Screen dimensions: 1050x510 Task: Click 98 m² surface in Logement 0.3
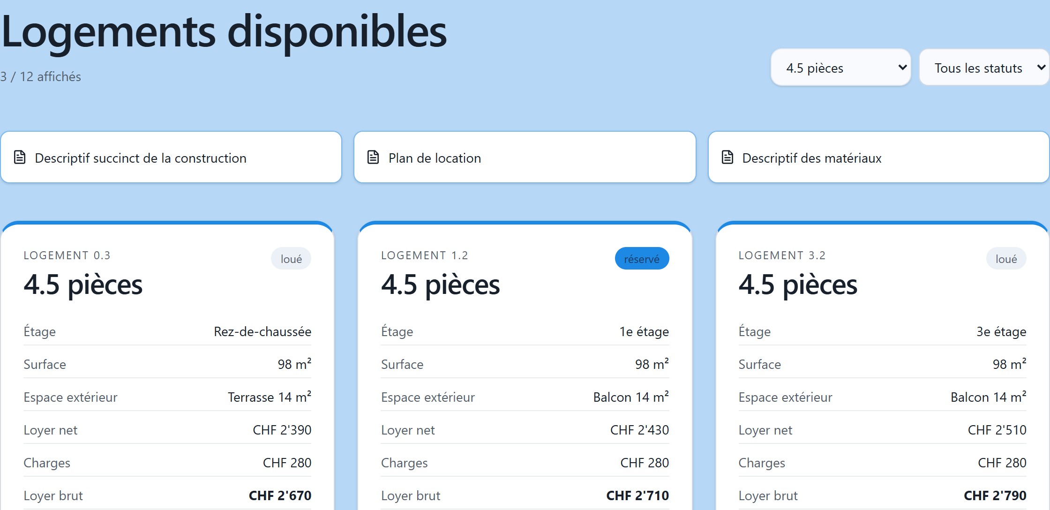294,364
